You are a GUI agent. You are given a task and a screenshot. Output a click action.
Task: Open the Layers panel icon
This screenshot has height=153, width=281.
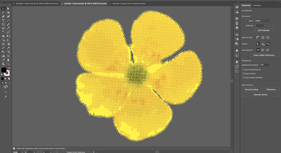click(x=237, y=62)
